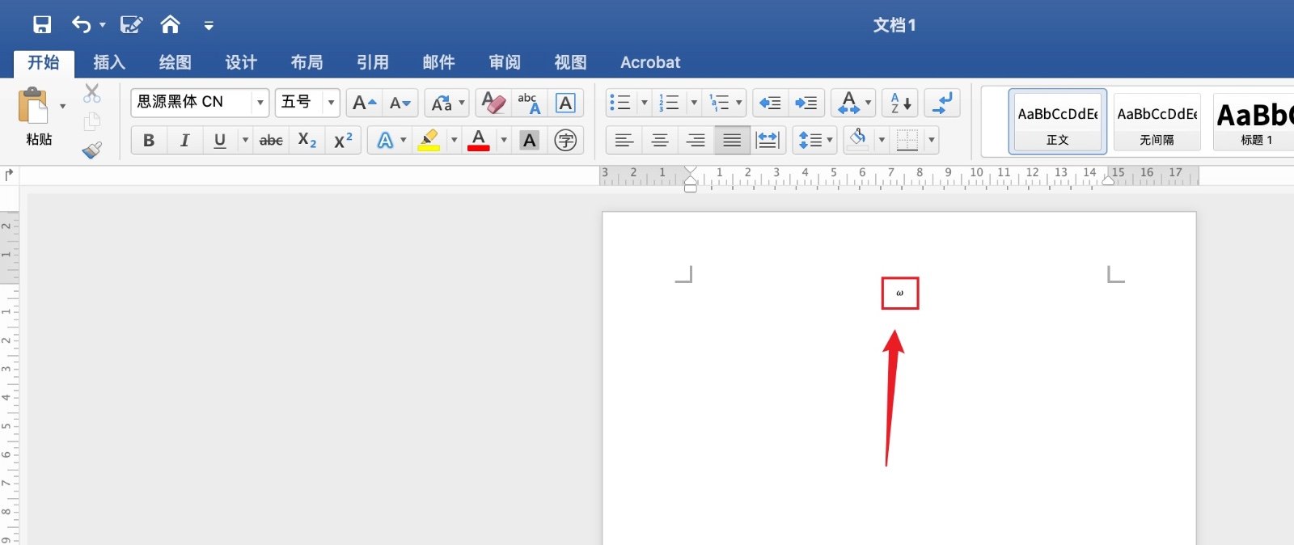Open text effects A icon
Viewport: 1294px width, 545px height.
(x=385, y=140)
